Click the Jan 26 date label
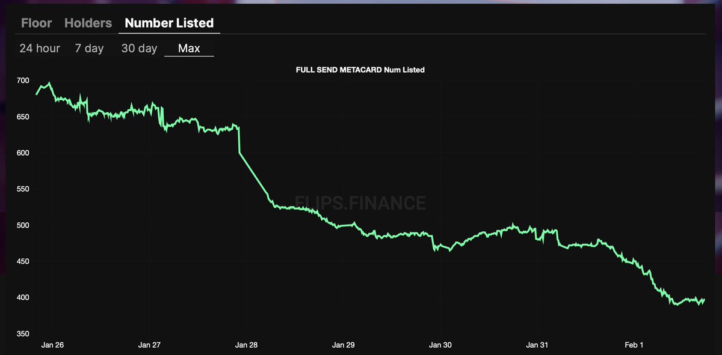The height and width of the screenshot is (355, 722). (x=52, y=345)
